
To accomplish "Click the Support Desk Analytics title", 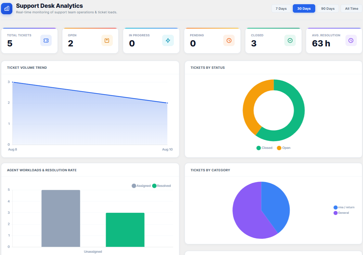I will [x=49, y=6].
